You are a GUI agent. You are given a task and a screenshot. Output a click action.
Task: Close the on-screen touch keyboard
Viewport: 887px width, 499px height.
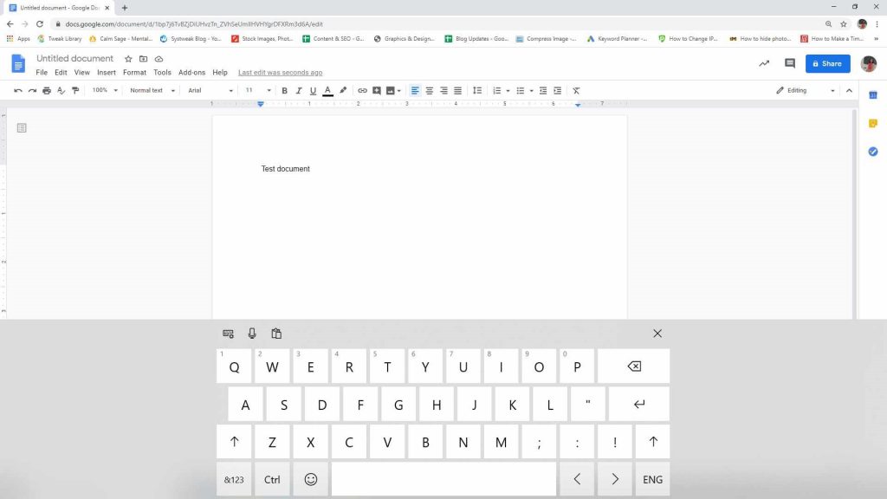[657, 334]
